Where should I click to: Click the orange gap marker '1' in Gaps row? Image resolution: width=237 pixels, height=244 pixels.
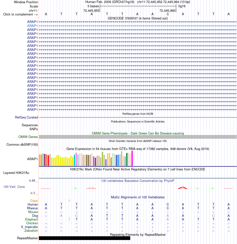coord(69,201)
